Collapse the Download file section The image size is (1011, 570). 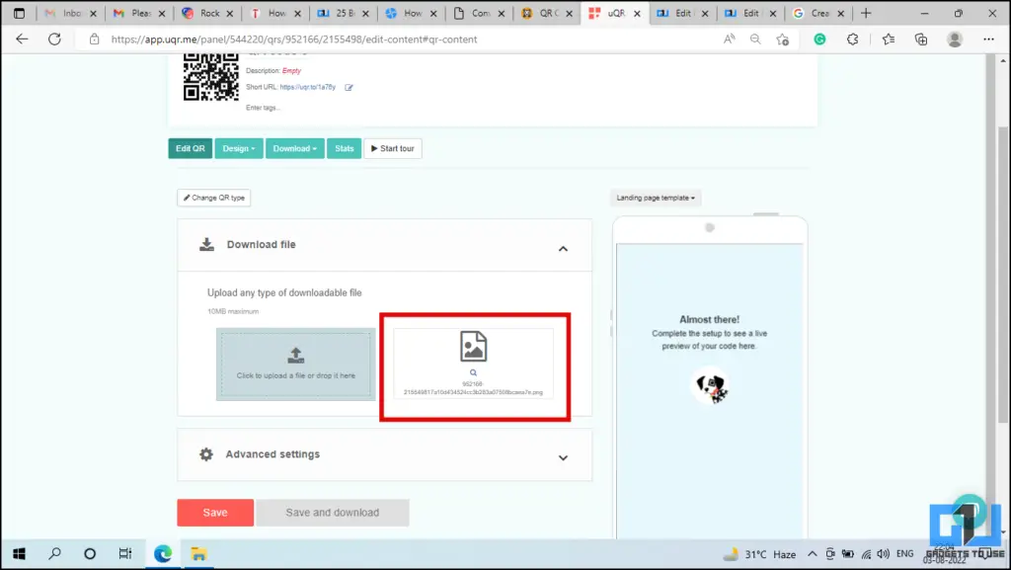tap(563, 248)
